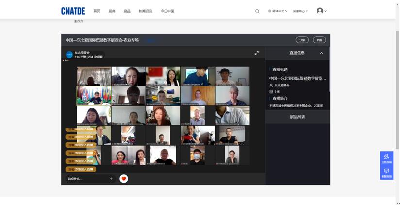The image size is (400, 206).
Task: Click the 分享 share button
Action: point(302,40)
